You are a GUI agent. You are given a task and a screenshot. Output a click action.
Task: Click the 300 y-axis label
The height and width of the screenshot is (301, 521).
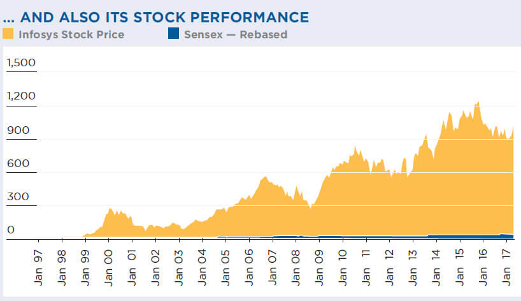17,197
